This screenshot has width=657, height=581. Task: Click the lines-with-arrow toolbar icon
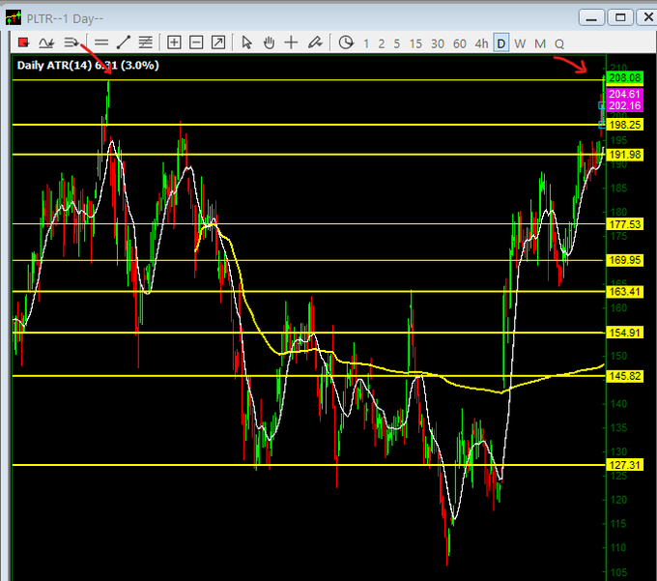[x=71, y=43]
